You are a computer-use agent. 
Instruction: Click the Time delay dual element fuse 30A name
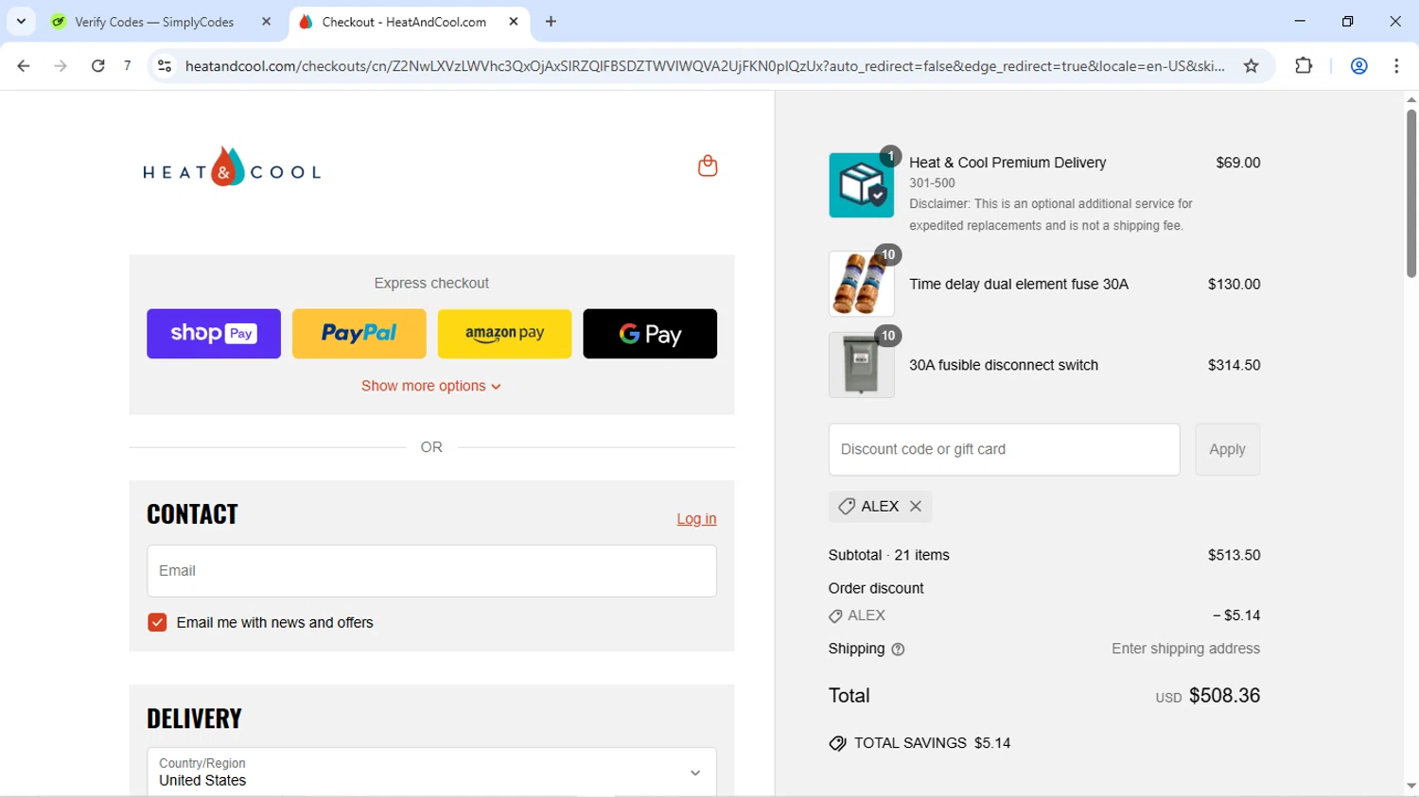tap(1019, 285)
